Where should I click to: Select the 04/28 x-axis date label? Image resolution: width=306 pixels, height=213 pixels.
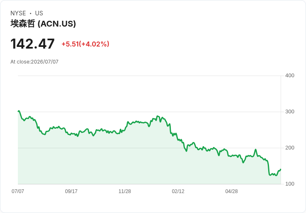coord(232,191)
